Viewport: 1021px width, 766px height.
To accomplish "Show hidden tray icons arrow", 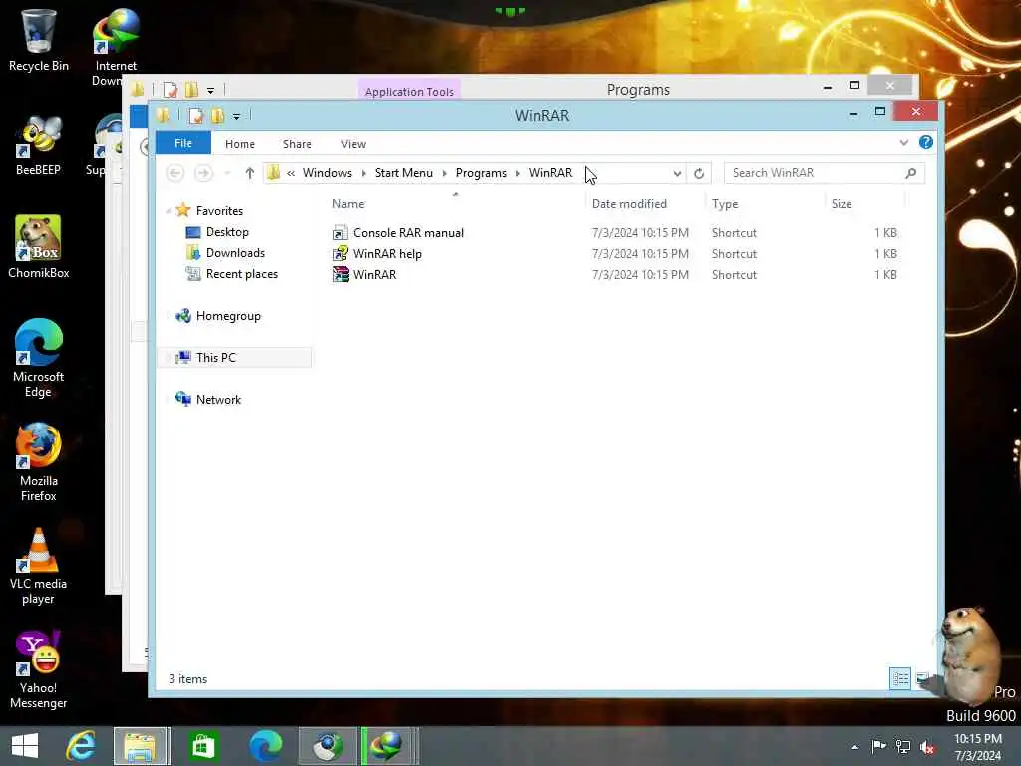I will 854,747.
